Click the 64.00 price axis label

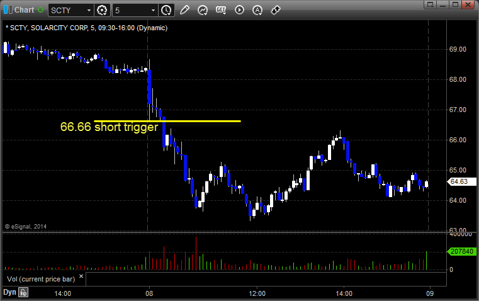[x=458, y=200]
